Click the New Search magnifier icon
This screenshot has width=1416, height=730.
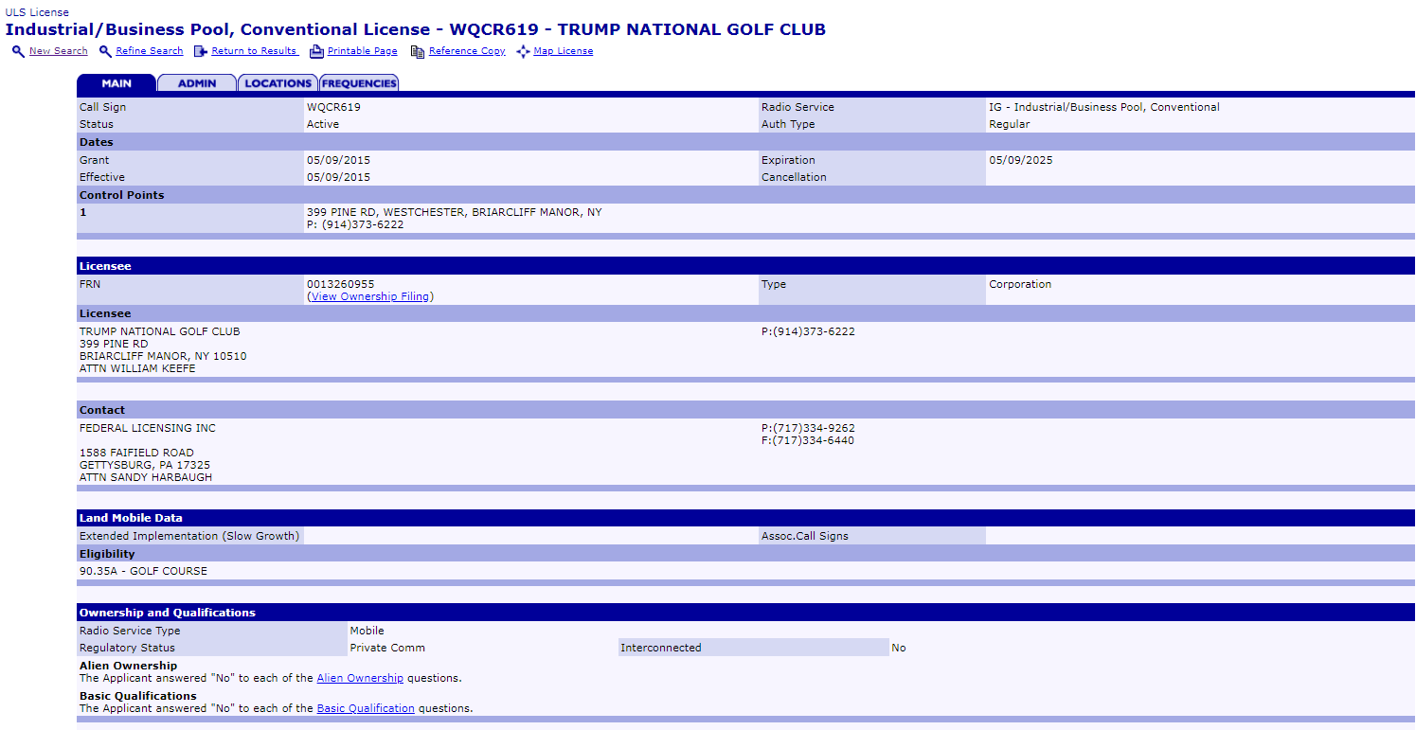click(x=18, y=51)
